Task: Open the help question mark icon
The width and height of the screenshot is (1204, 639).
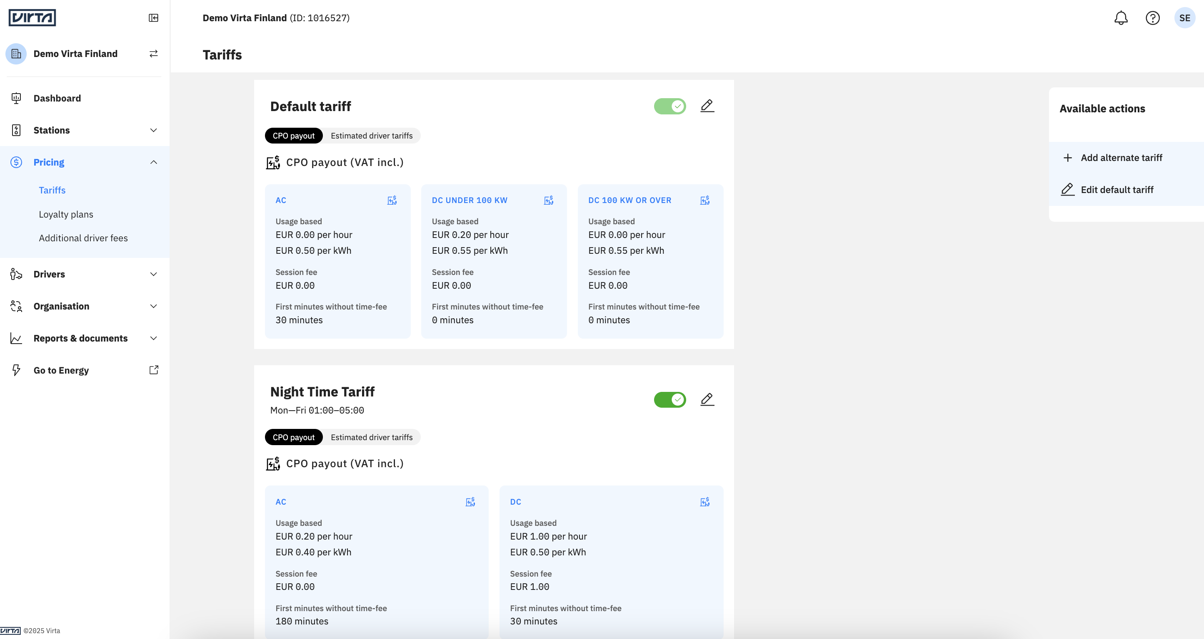Action: click(x=1153, y=18)
